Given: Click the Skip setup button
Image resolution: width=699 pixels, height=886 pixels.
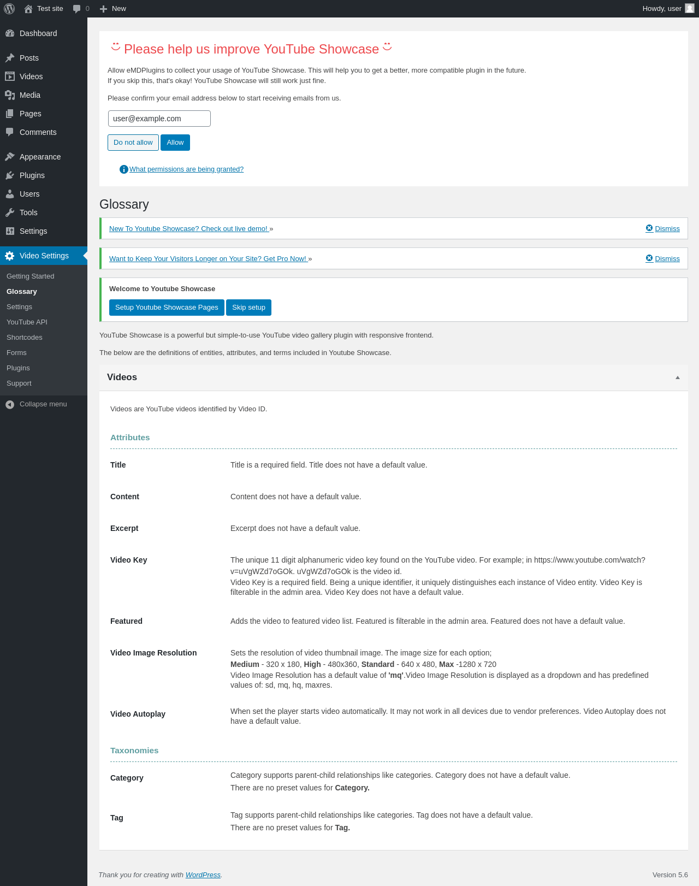Looking at the screenshot, I should (248, 308).
